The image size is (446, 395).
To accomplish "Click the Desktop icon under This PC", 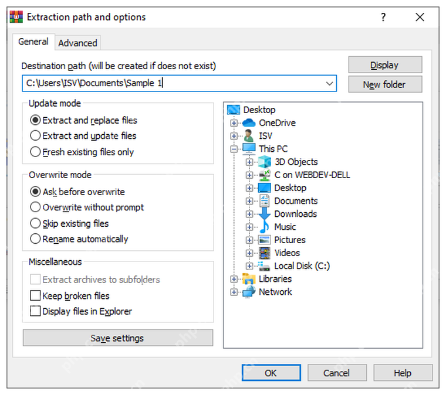I will pyautogui.click(x=265, y=188).
